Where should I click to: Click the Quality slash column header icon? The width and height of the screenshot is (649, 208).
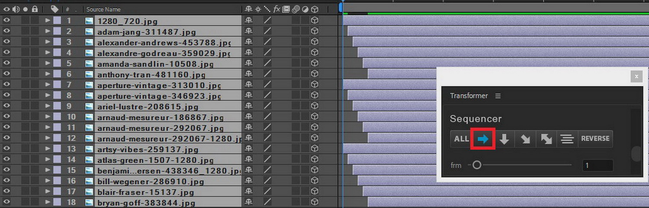click(267, 9)
